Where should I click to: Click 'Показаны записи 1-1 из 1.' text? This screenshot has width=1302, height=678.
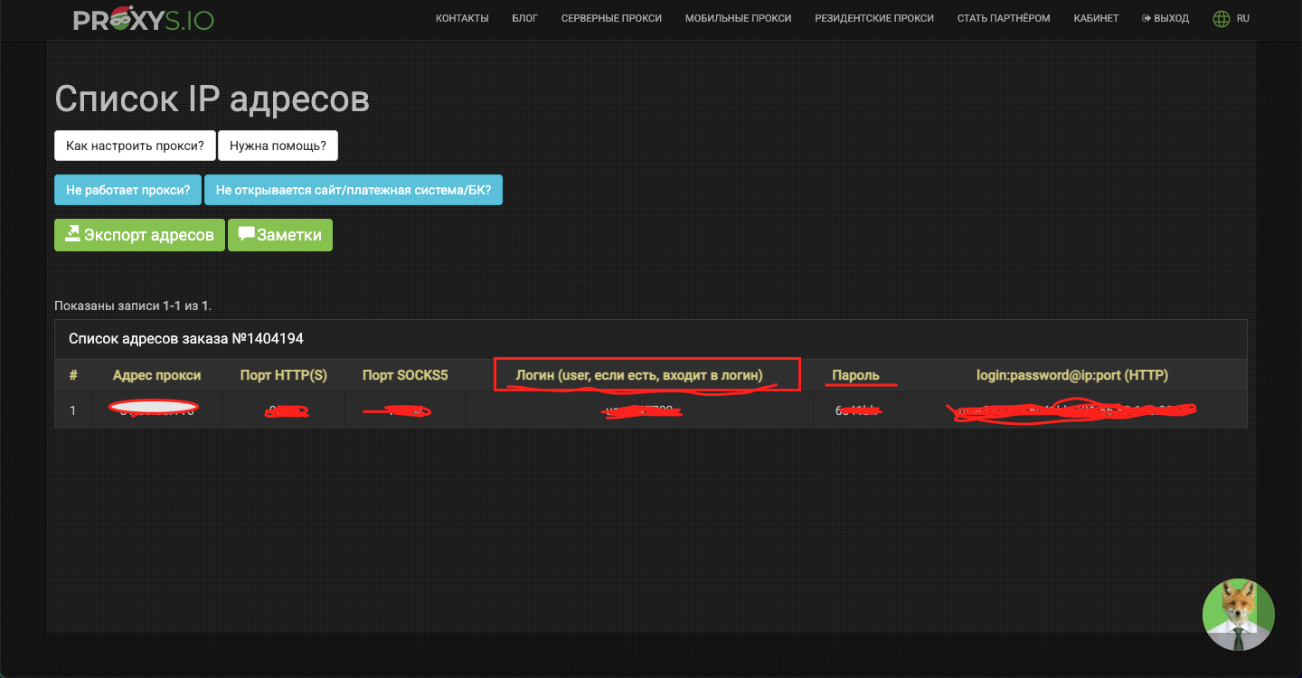pos(133,306)
